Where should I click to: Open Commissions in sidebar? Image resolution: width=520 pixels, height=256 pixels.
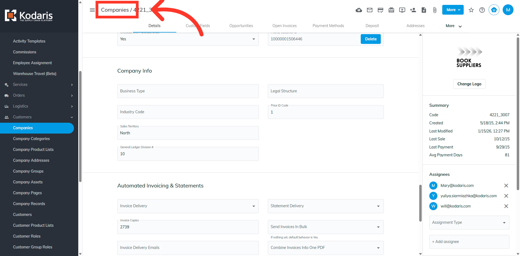point(25,52)
